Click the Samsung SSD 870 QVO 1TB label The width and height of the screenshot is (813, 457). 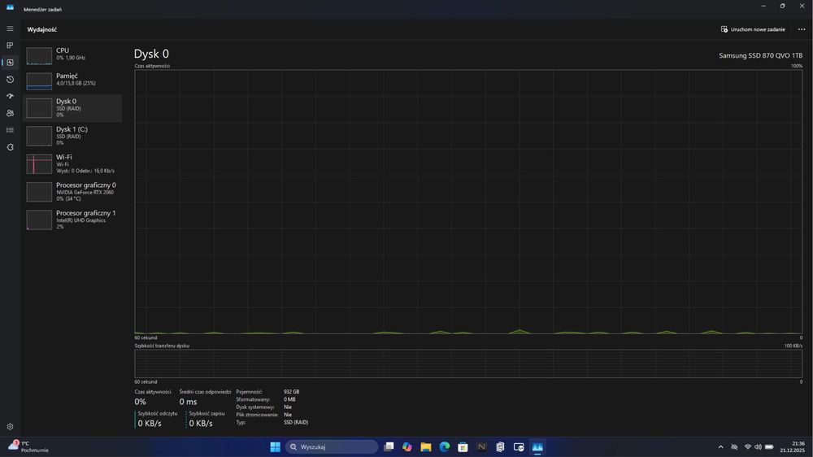760,55
